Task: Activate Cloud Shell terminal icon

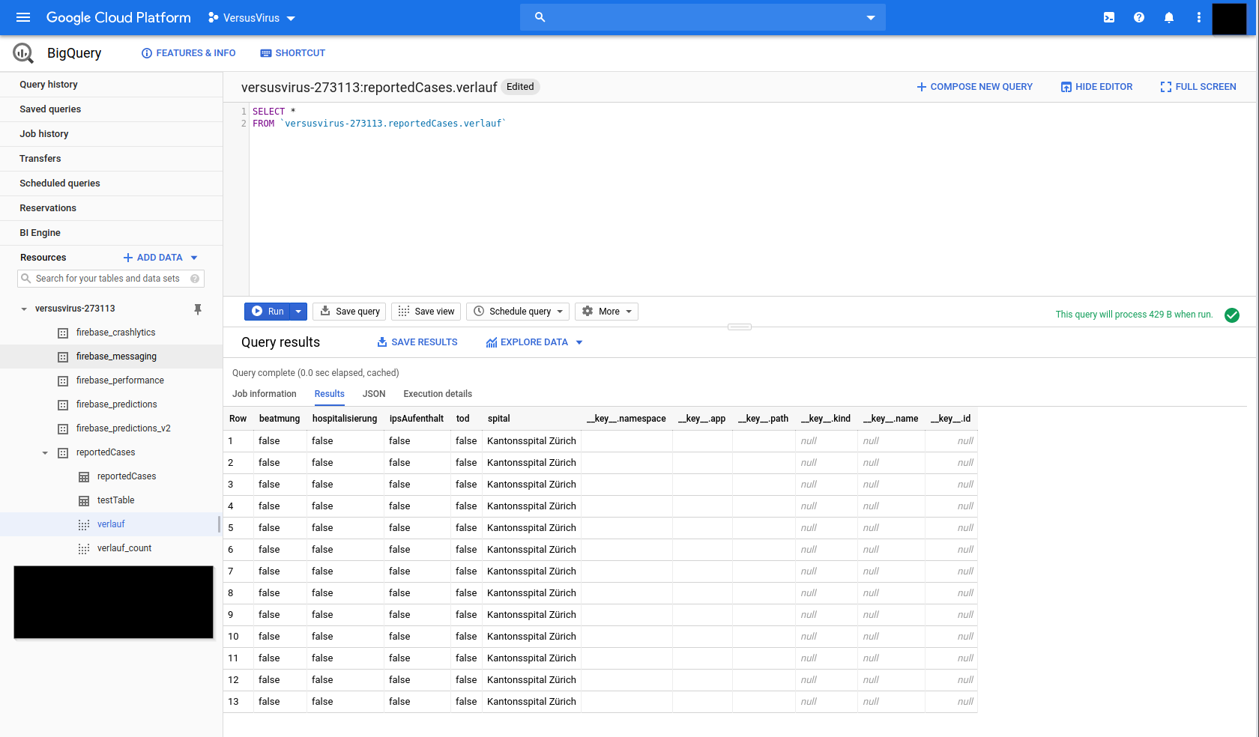Action: click(x=1109, y=17)
